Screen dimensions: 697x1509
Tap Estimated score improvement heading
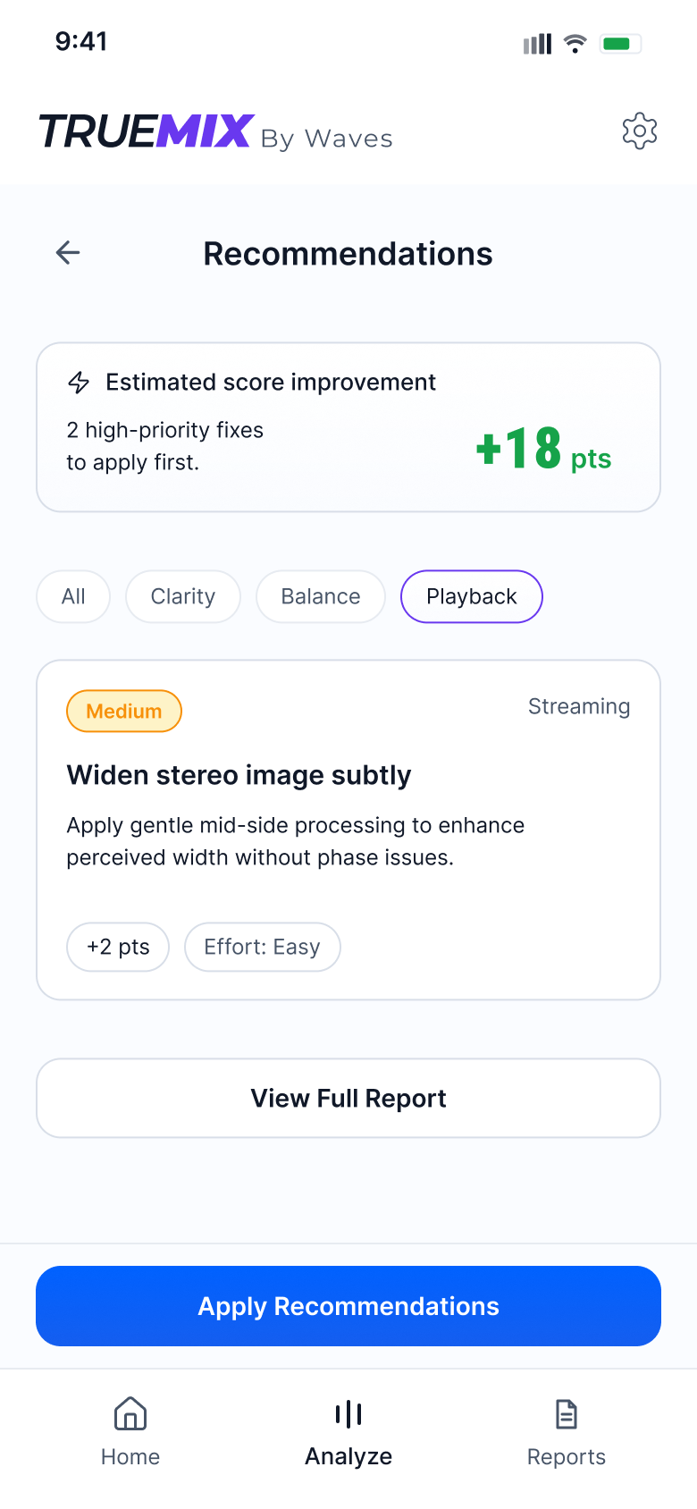(x=271, y=383)
